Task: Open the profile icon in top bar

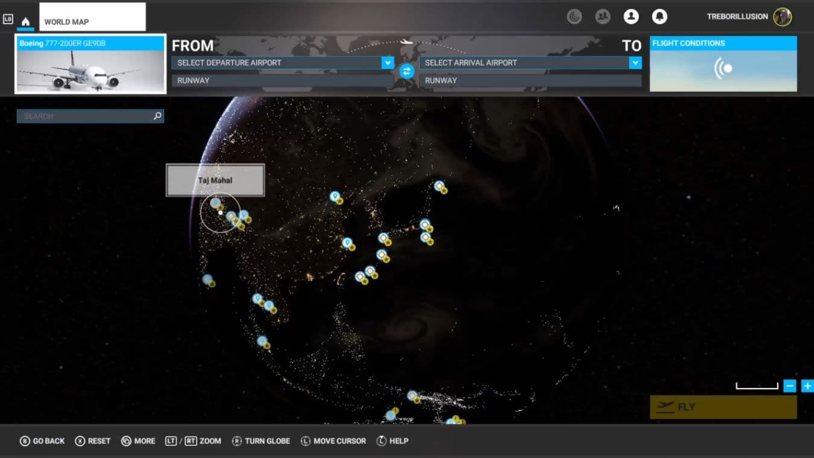Action: click(631, 17)
